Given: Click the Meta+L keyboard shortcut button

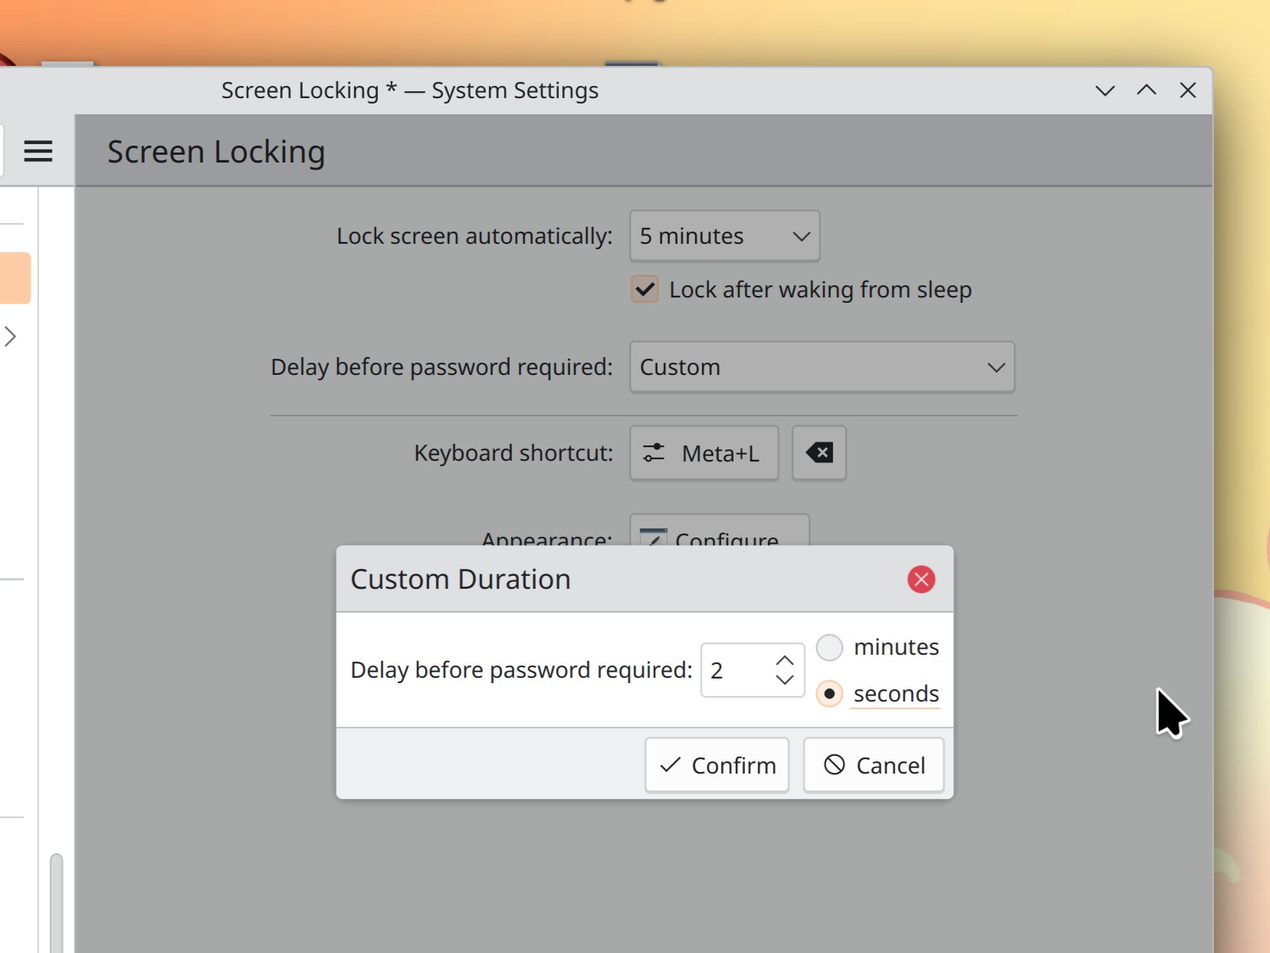Looking at the screenshot, I should (x=704, y=453).
